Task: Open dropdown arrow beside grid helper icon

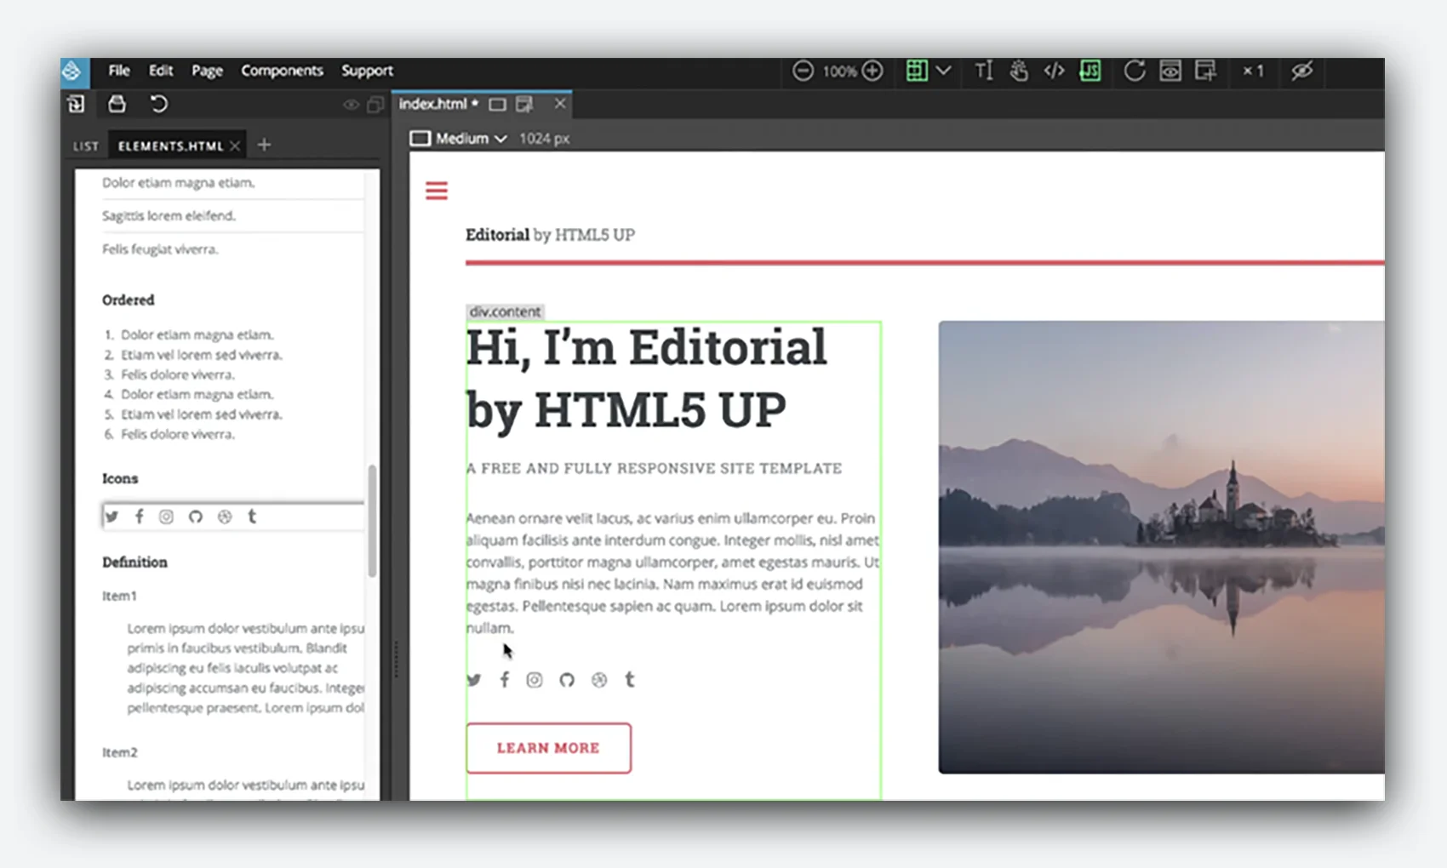Action: (943, 71)
